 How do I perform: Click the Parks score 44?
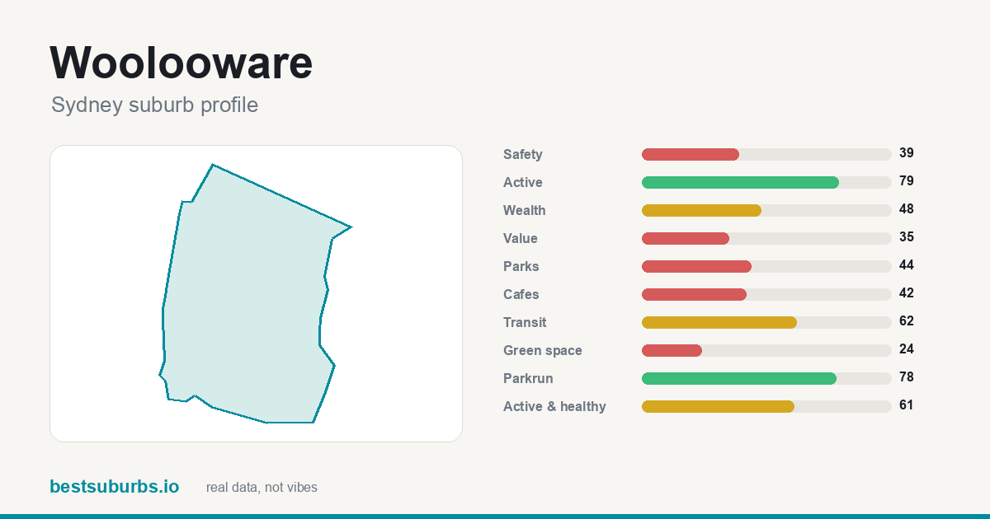(x=907, y=265)
